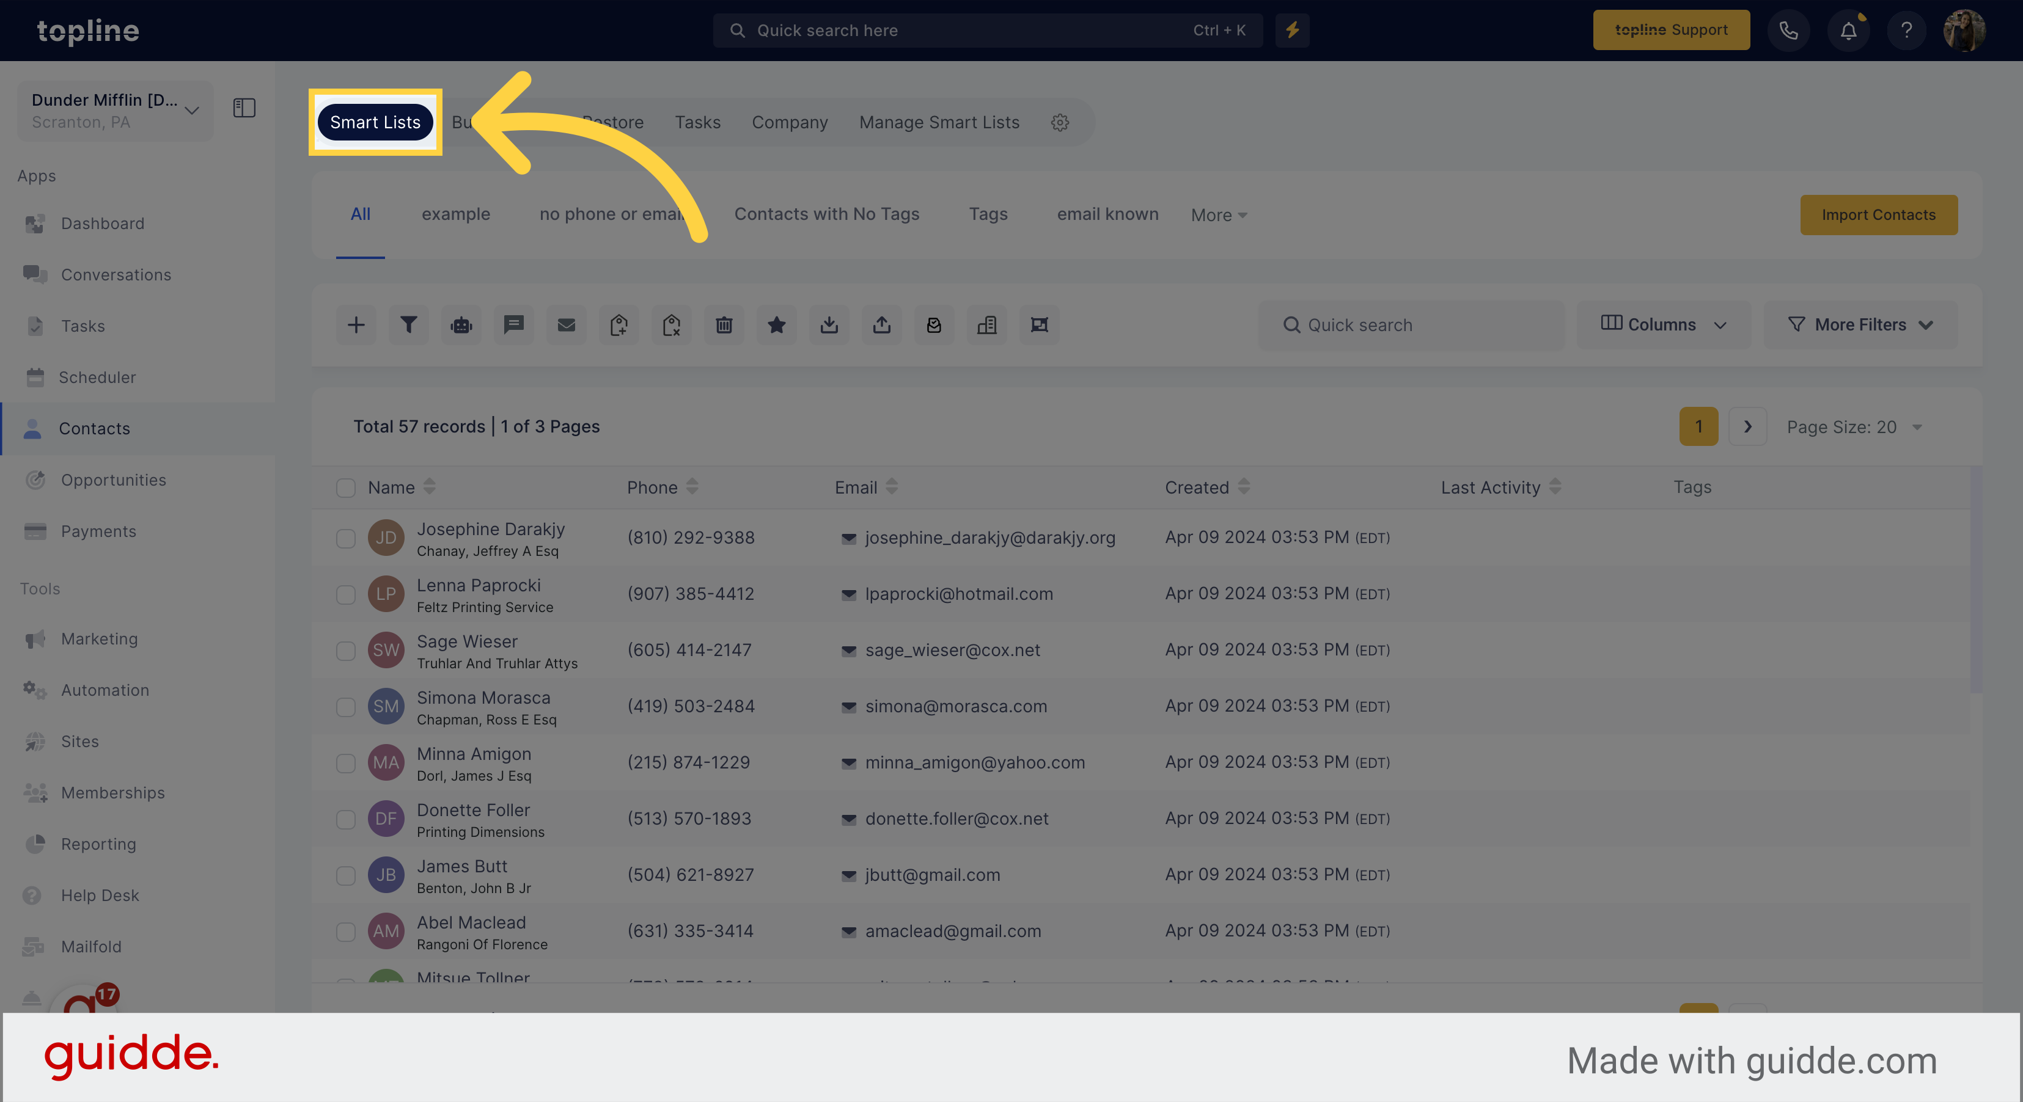
Task: Open Josephine Darakjy contact name link
Action: click(x=491, y=529)
